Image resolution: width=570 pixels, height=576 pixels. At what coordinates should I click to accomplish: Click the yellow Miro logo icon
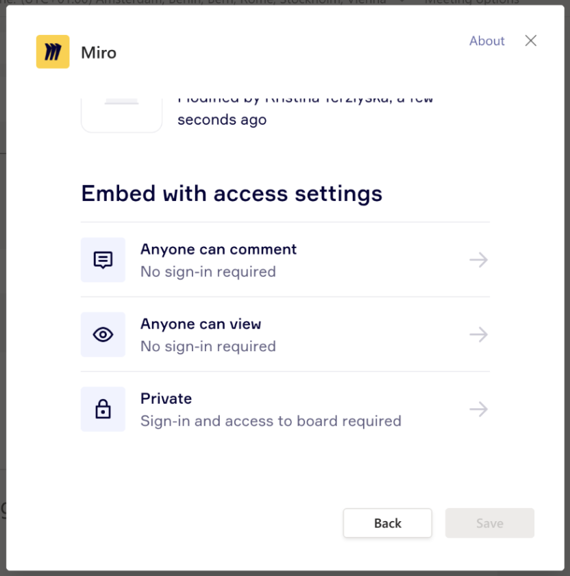point(53,52)
